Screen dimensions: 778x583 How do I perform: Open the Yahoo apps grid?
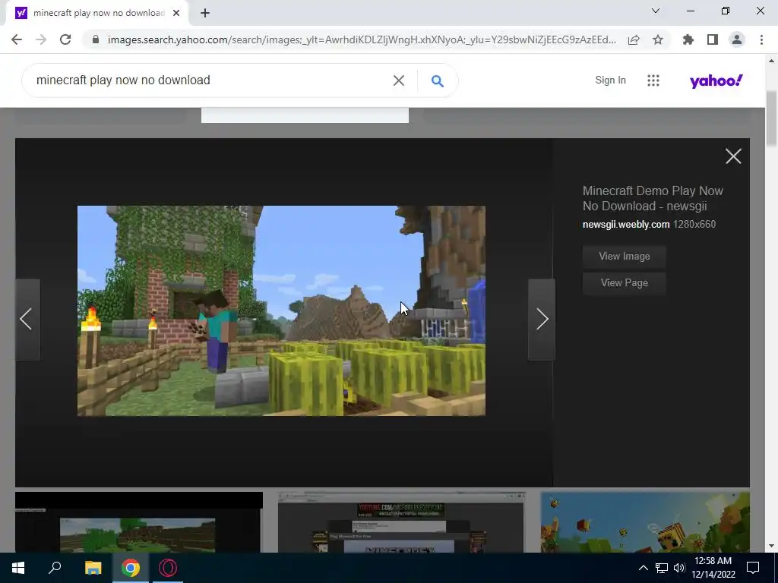[653, 80]
